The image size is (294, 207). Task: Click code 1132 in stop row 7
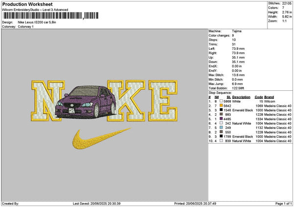click(259, 128)
